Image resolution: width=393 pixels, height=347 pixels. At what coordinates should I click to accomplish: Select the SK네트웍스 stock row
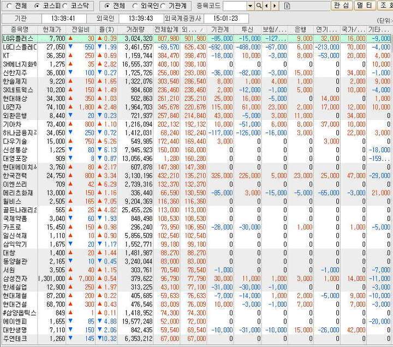coord(196,90)
